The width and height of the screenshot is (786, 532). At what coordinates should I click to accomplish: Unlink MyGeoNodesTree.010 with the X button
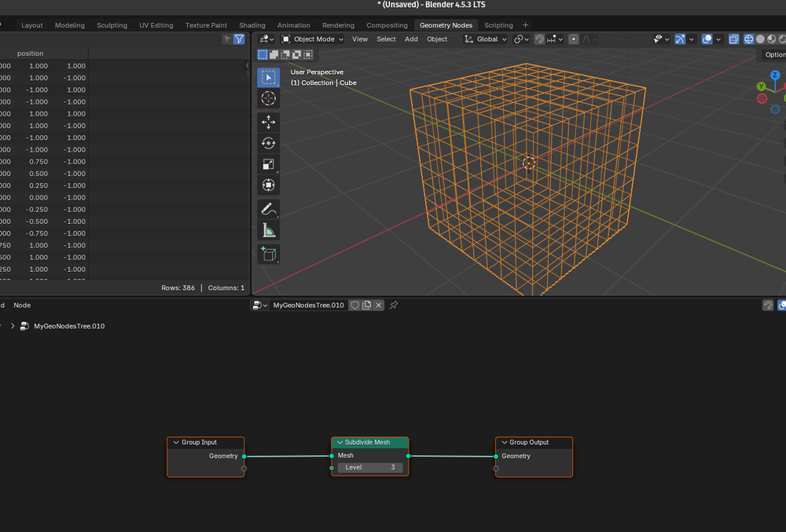pos(378,305)
